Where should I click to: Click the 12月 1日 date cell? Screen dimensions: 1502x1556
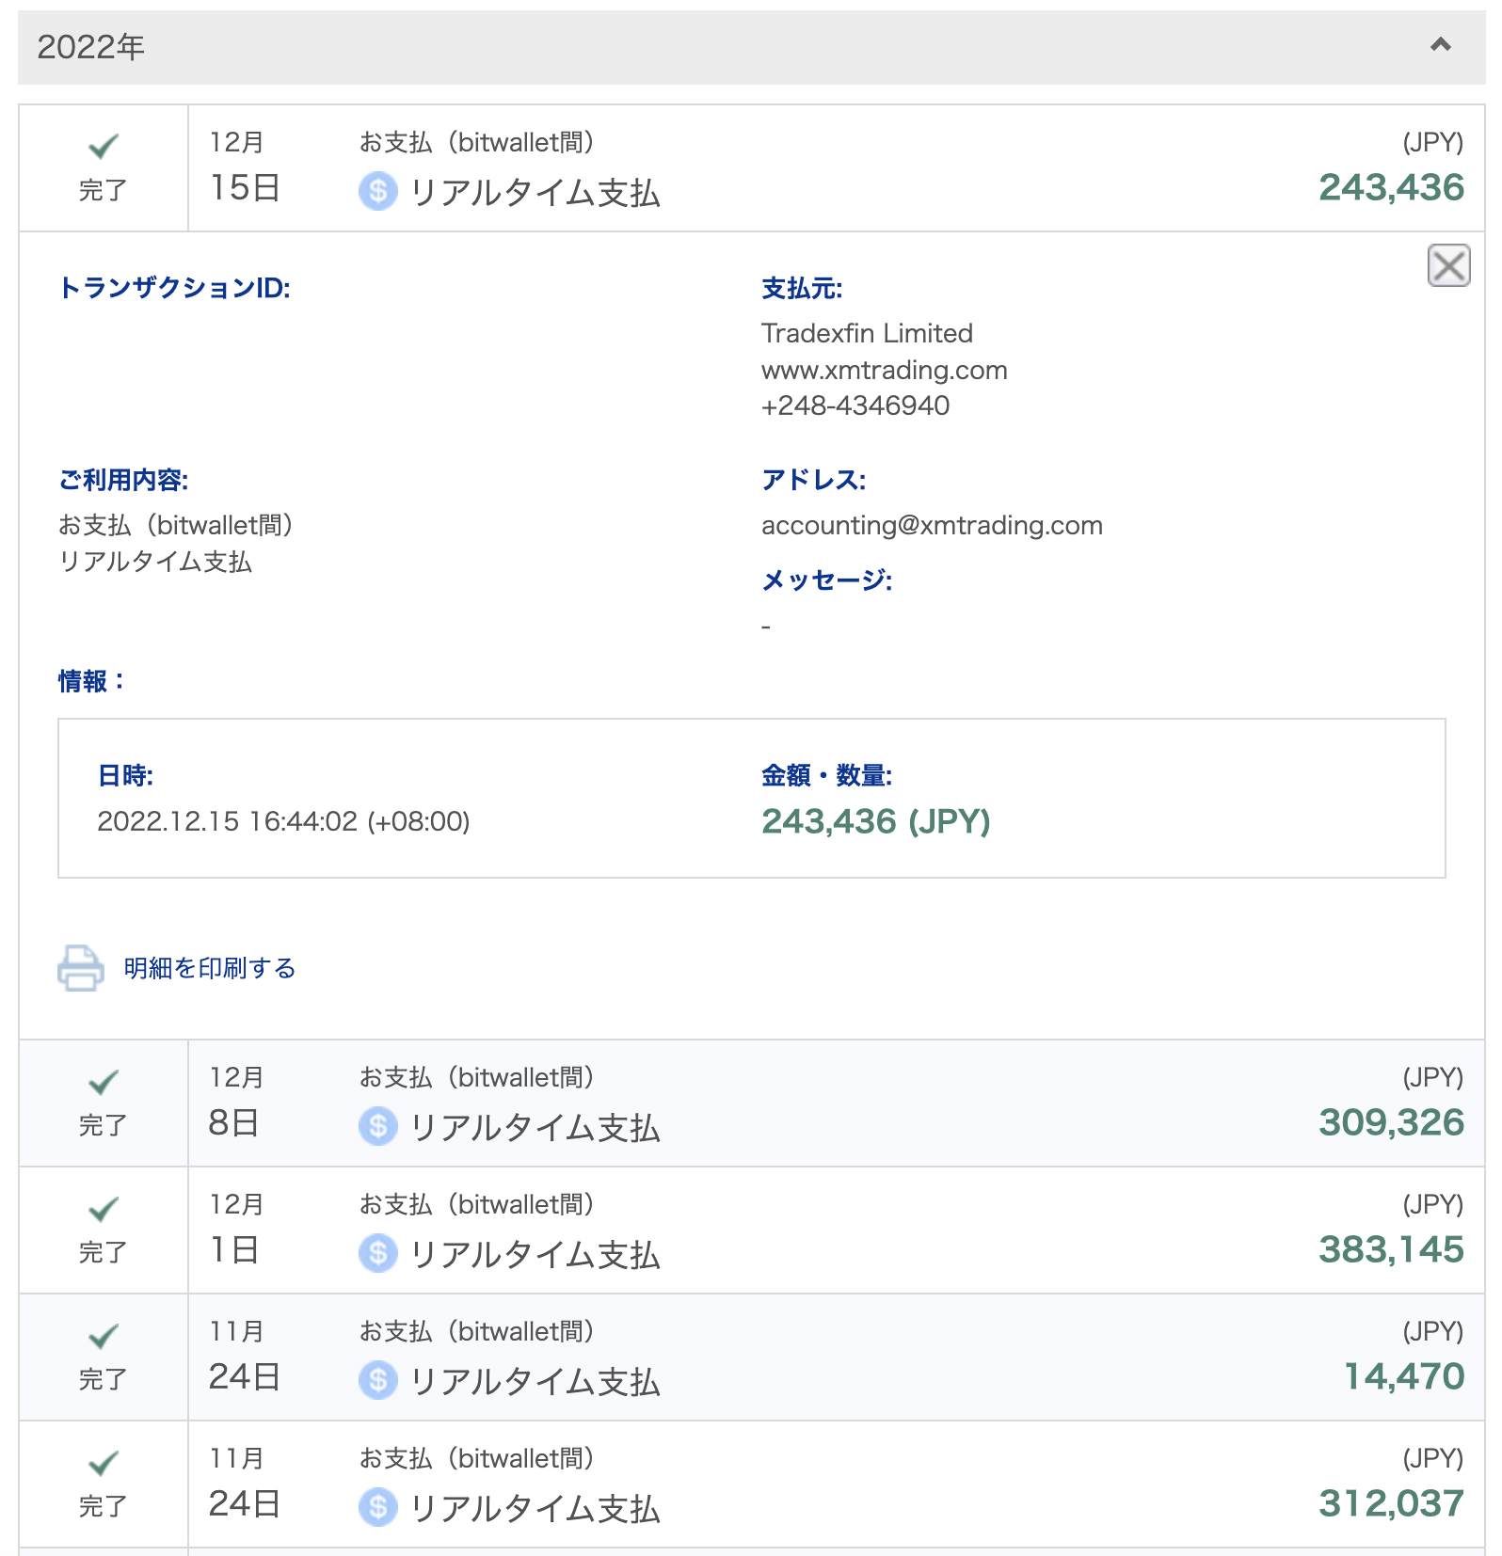[x=236, y=1230]
